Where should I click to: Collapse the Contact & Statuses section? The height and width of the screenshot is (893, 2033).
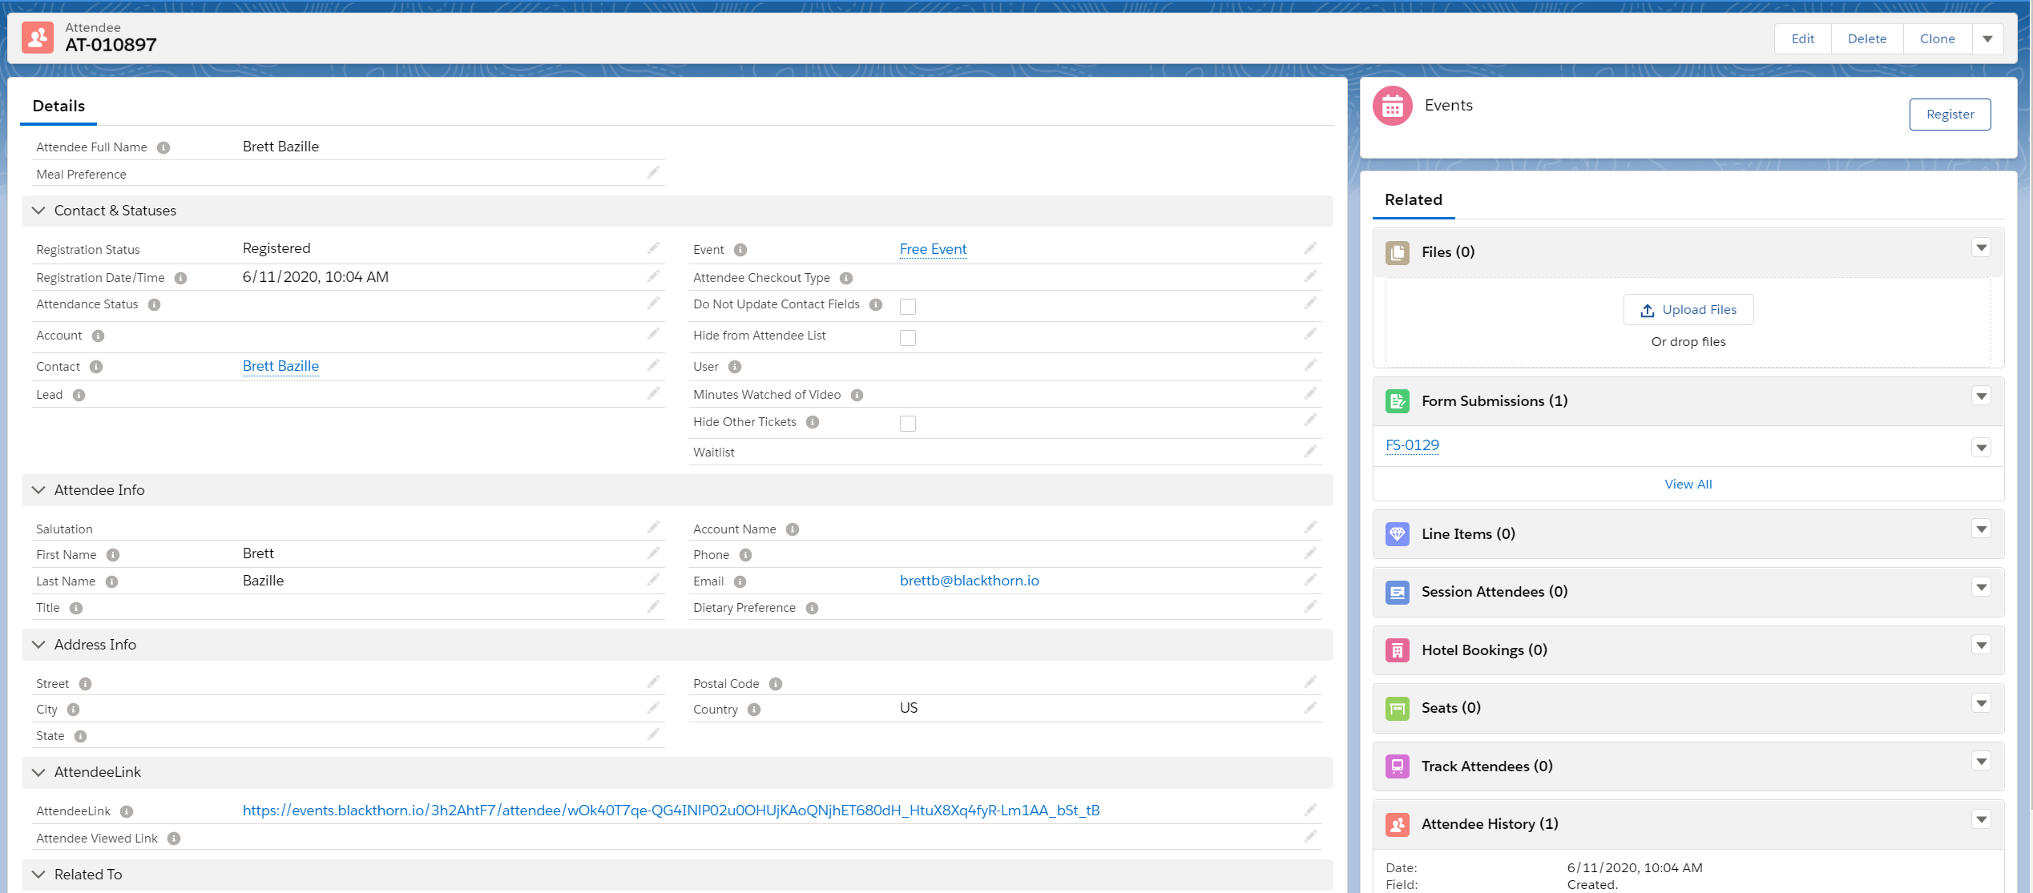pyautogui.click(x=38, y=211)
